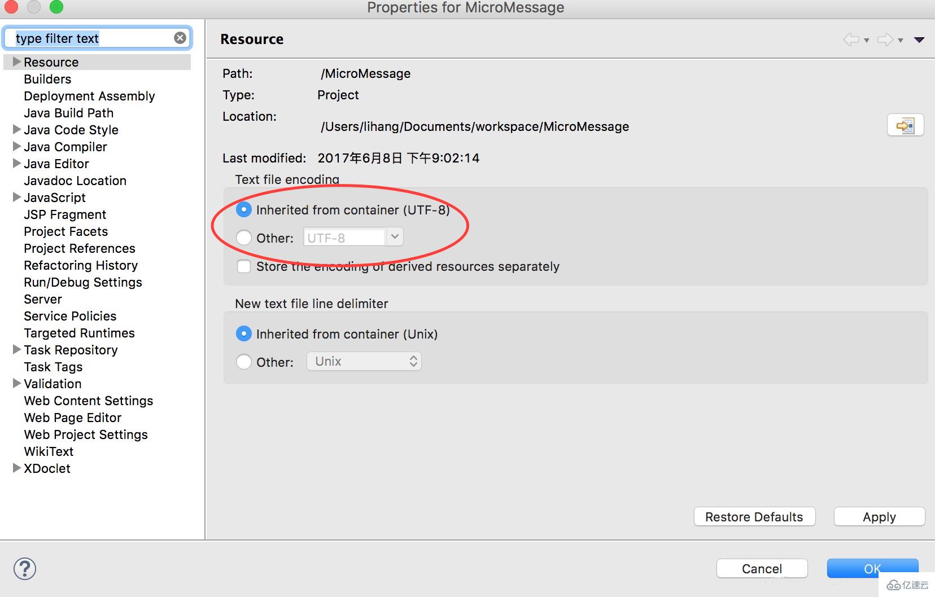935x597 pixels.
Task: Open the view menu triangle at top right
Action: (919, 39)
